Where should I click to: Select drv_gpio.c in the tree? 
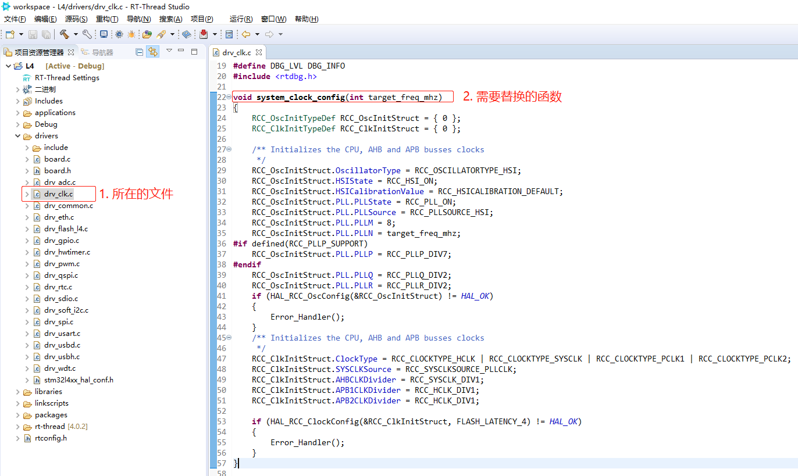pos(62,241)
